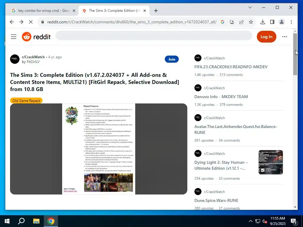Open Dune.Spice.Wars-RUNE post
Screen dimensions: 303x227
(216, 200)
